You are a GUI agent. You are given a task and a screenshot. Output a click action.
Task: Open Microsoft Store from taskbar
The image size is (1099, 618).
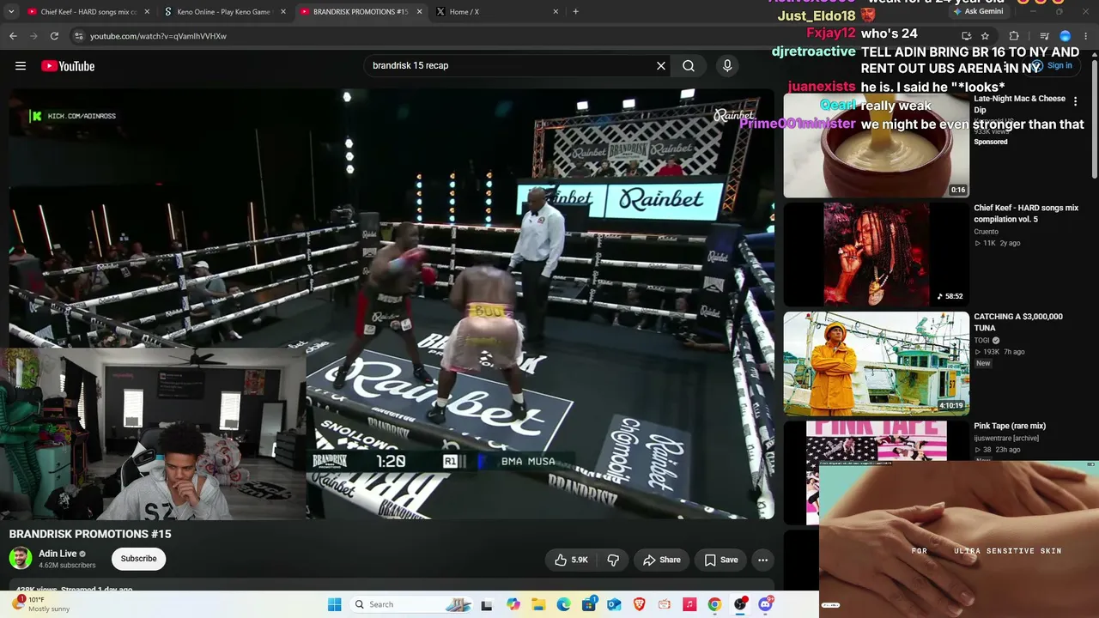click(x=589, y=604)
